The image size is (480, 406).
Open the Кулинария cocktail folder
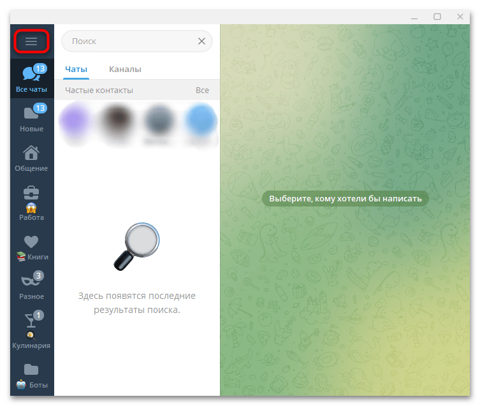pyautogui.click(x=32, y=330)
